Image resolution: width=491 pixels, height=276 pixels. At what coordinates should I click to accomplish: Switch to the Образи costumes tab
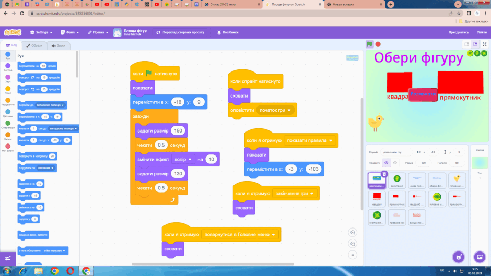34,46
